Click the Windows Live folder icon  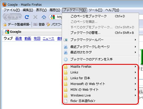click(66, 95)
